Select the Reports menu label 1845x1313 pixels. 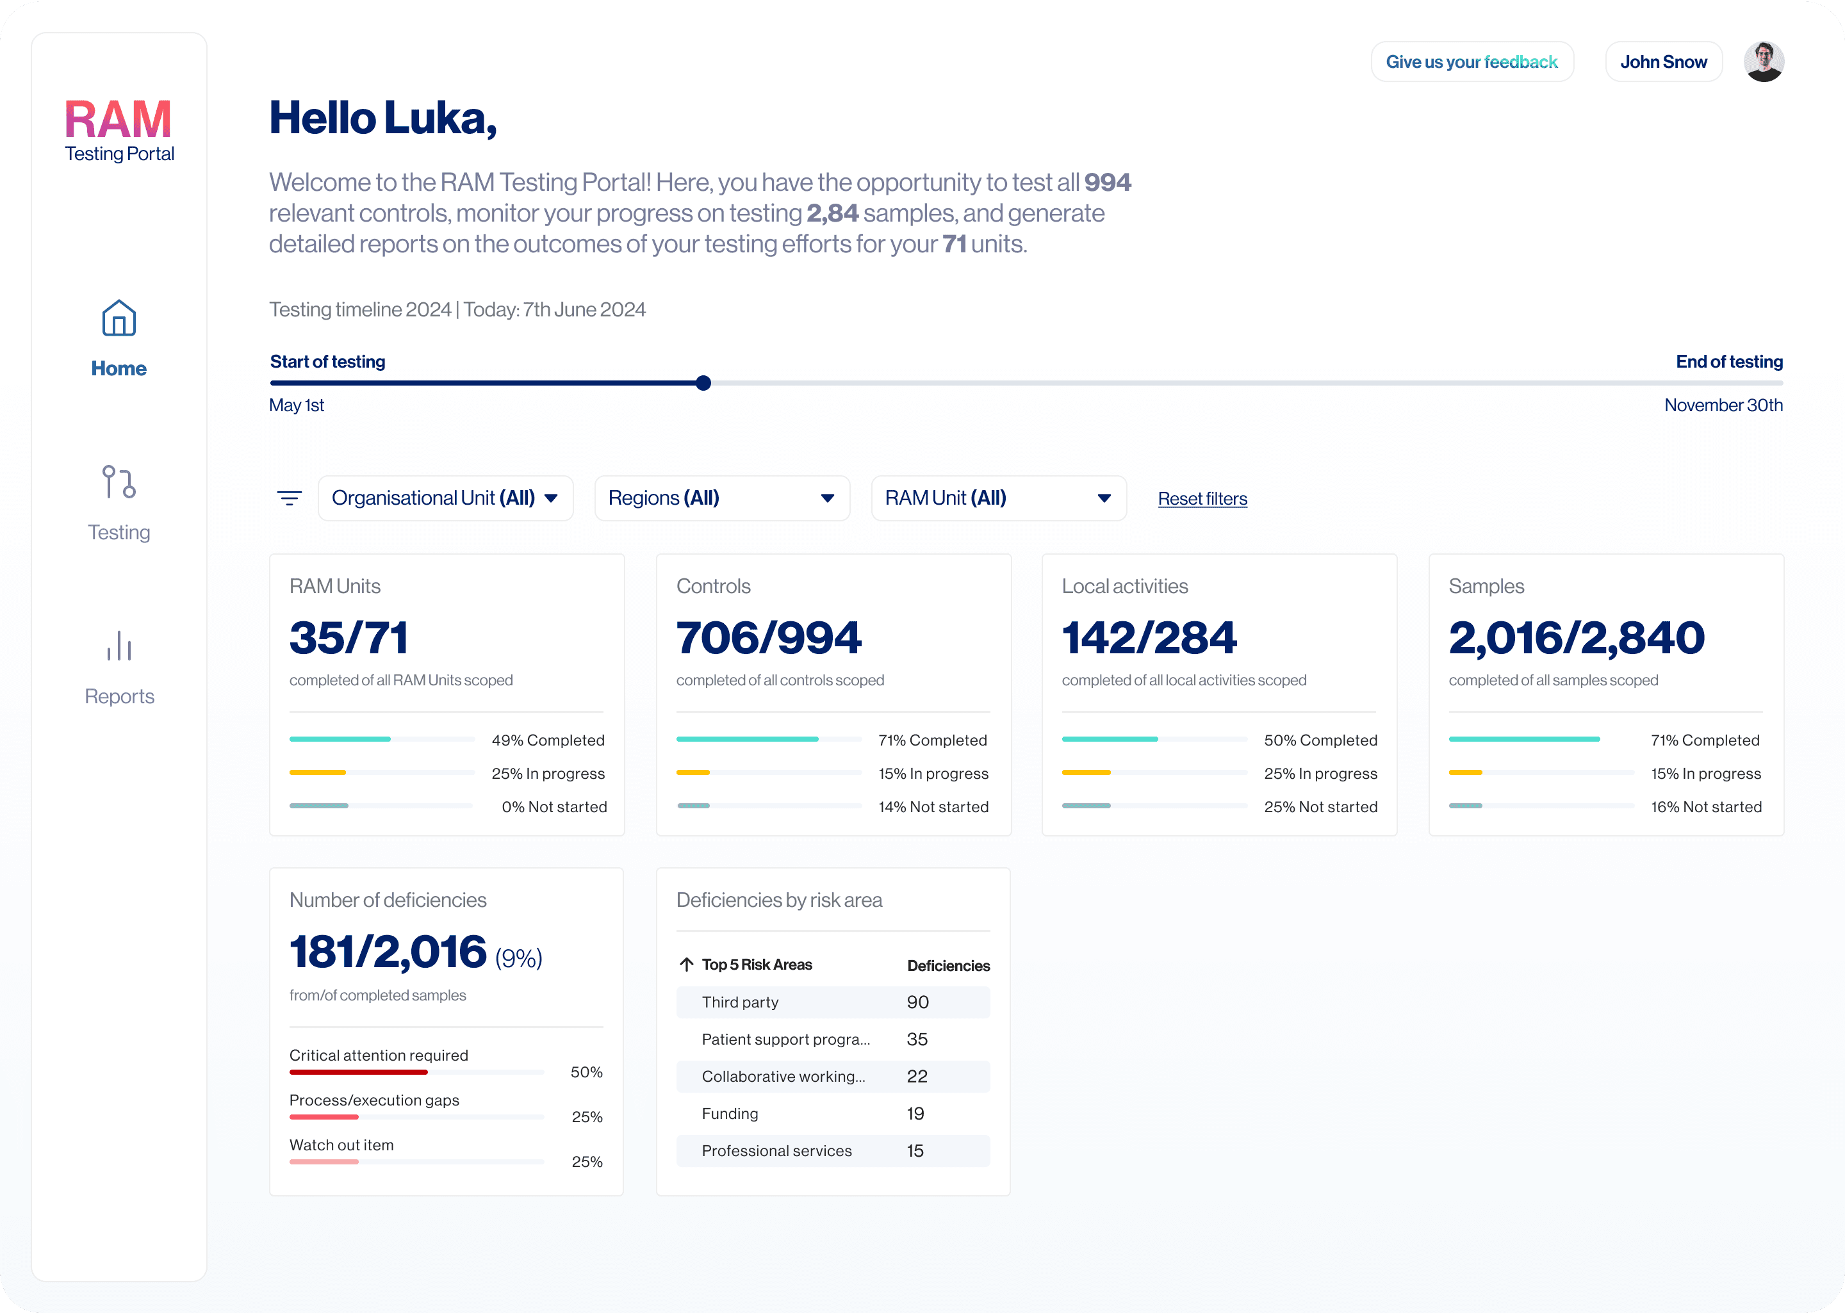pos(119,696)
